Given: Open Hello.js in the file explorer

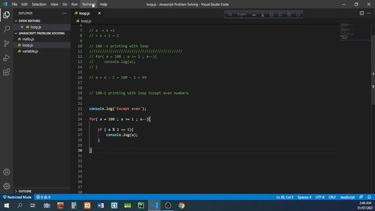Looking at the screenshot, I should (28, 39).
